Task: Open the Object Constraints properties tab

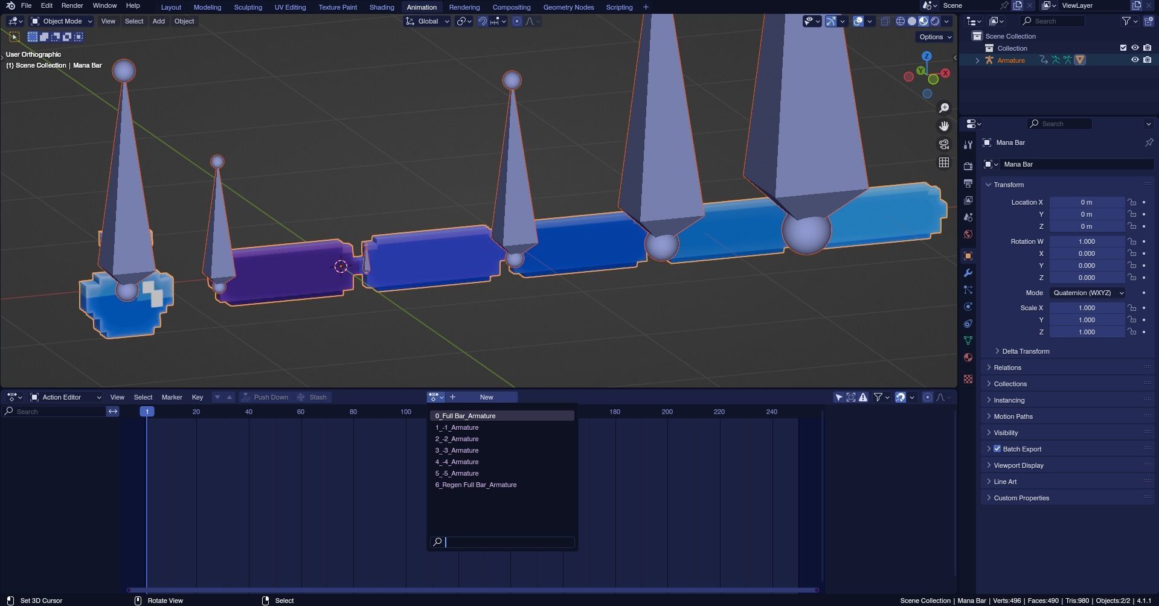Action: [x=968, y=324]
